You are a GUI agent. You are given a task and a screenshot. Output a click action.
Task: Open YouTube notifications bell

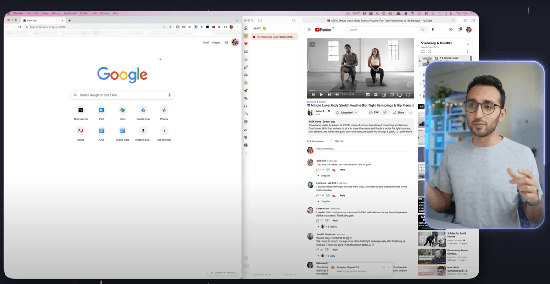460,30
